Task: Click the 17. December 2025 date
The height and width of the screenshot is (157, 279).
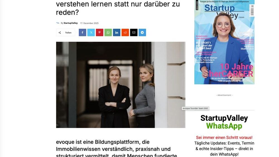Action: [x=89, y=23]
